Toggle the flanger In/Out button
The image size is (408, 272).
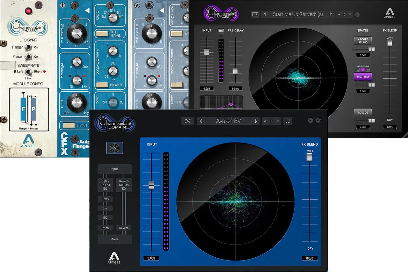coord(69,125)
